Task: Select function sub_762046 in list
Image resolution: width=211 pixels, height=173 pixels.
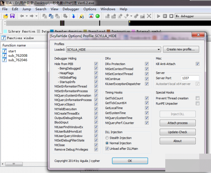Action: click(18, 60)
